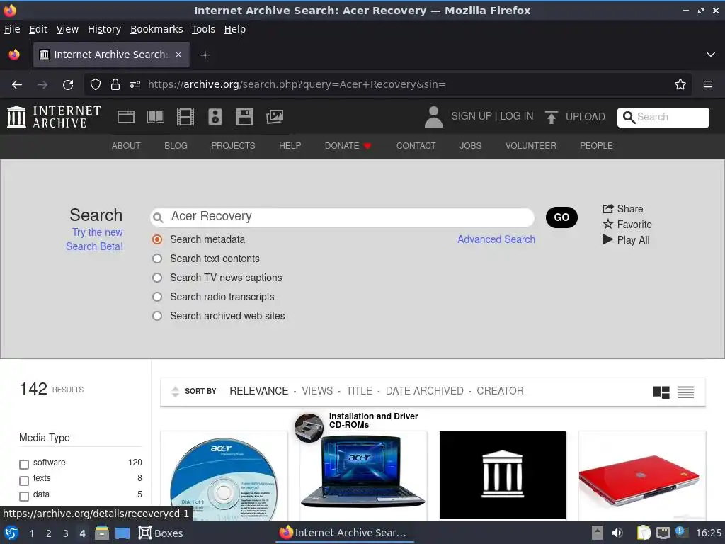Open the Boxes app in taskbar
Viewport: 725px width, 544px height.
(161, 533)
